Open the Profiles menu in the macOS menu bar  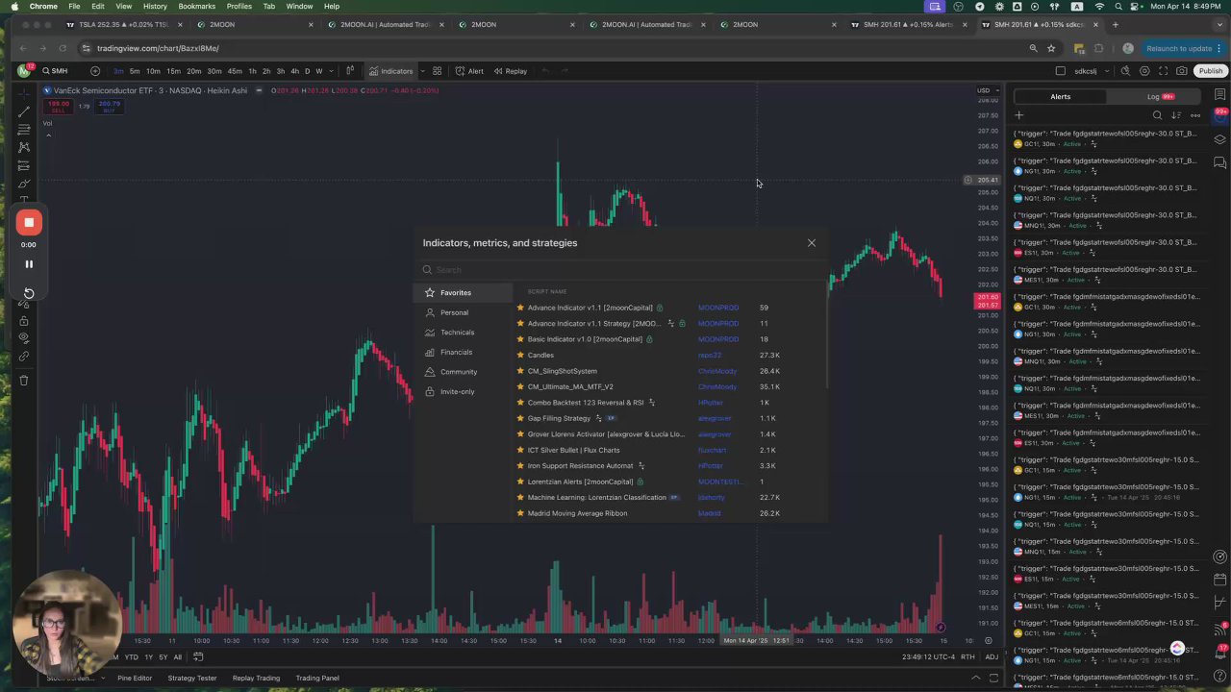click(x=239, y=6)
